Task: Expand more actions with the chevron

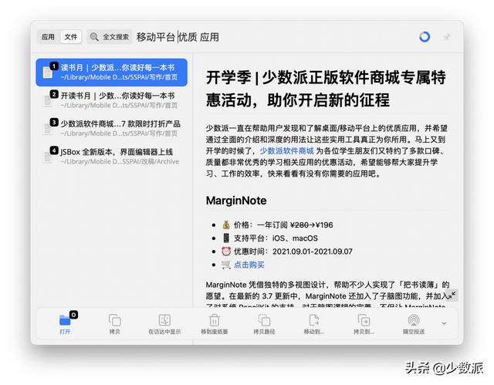Action: click(x=444, y=323)
